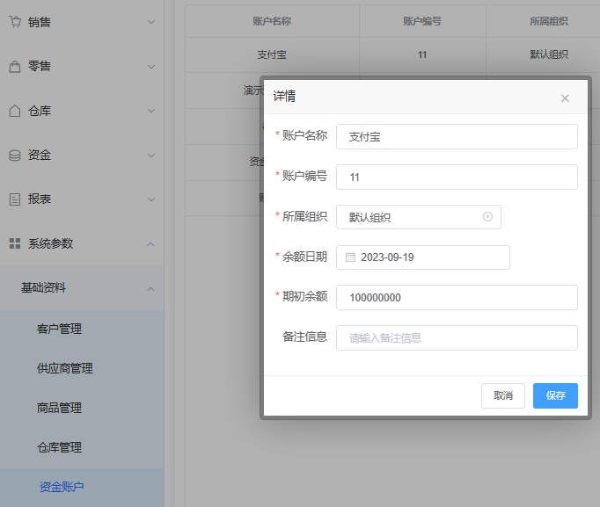Click the 保存 button
This screenshot has width=600, height=507.
click(555, 395)
